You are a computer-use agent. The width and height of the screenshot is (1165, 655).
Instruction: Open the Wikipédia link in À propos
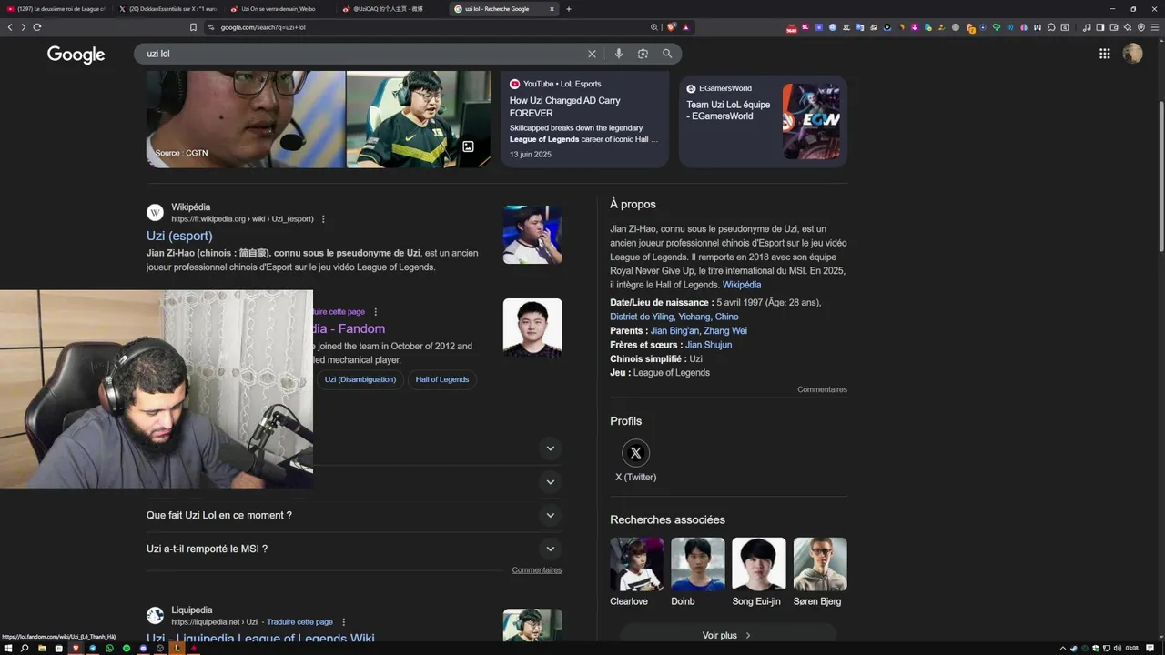742,285
